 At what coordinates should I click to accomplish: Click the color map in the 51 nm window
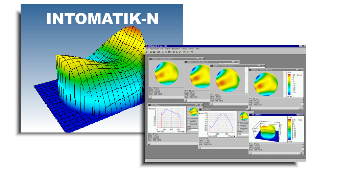[167, 73]
